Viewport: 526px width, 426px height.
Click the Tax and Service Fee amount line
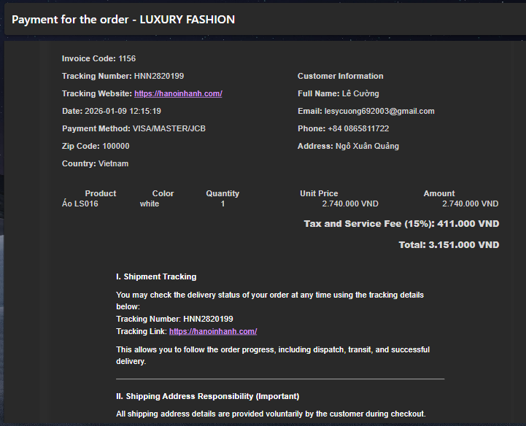401,223
